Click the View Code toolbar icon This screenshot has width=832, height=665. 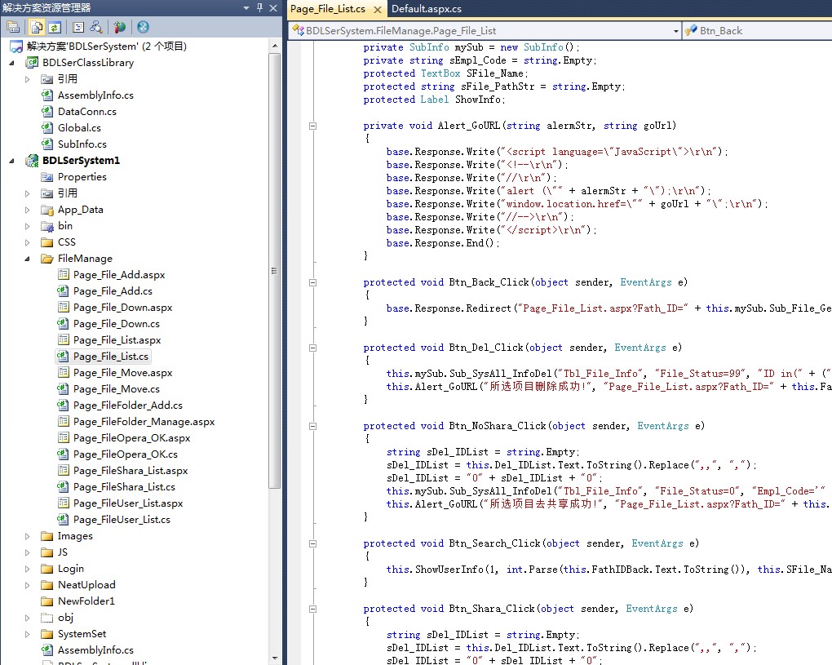click(x=78, y=27)
